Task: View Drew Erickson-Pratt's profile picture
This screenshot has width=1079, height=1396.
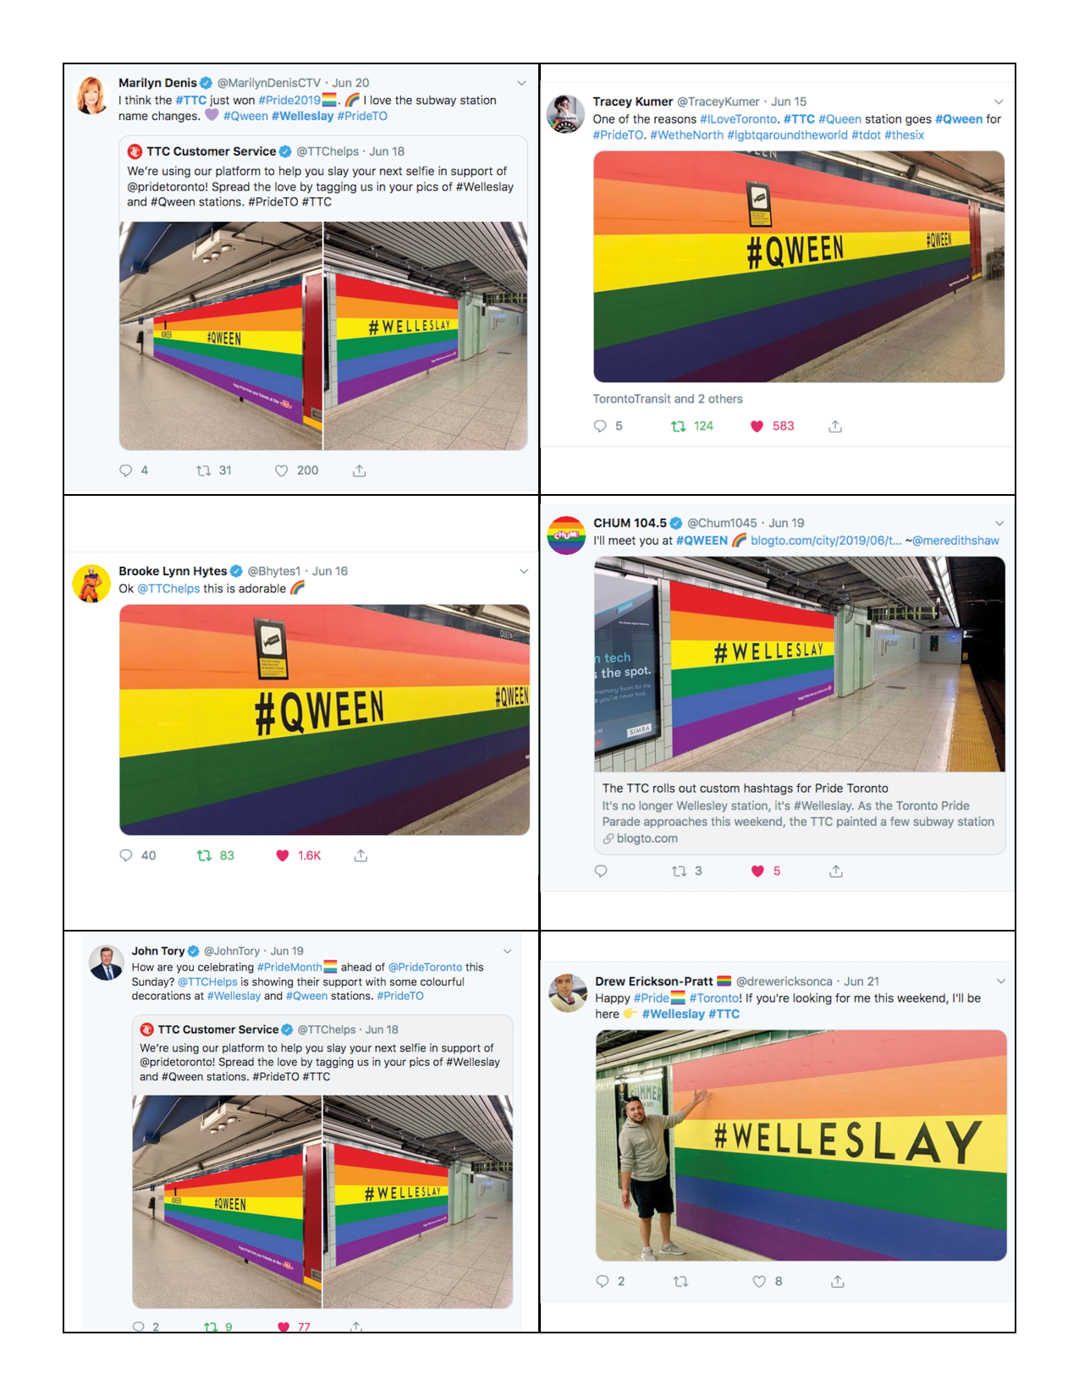Action: pyautogui.click(x=568, y=993)
